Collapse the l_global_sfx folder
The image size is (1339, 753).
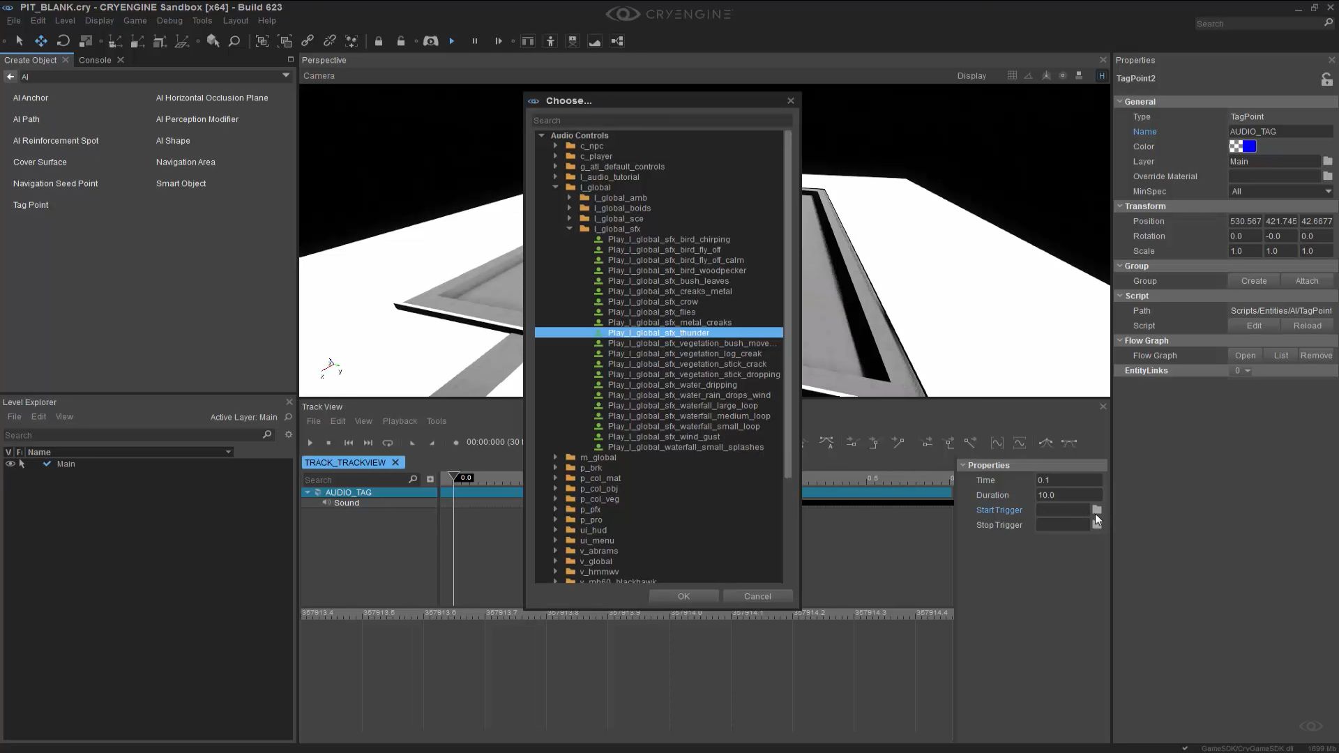point(570,229)
